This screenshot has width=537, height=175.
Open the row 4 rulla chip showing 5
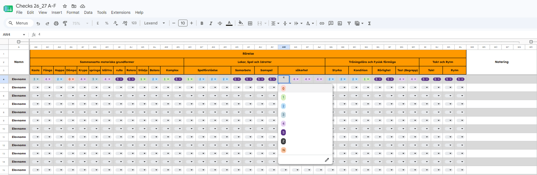tap(119, 79)
